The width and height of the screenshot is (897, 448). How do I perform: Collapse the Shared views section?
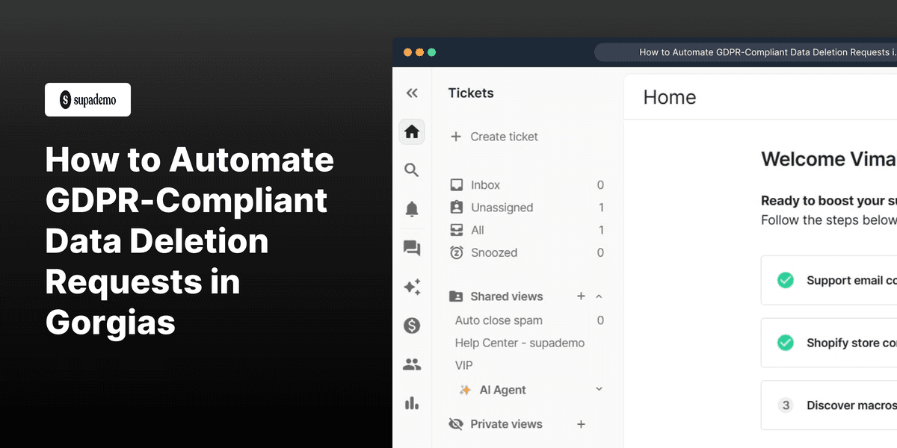[x=597, y=296]
